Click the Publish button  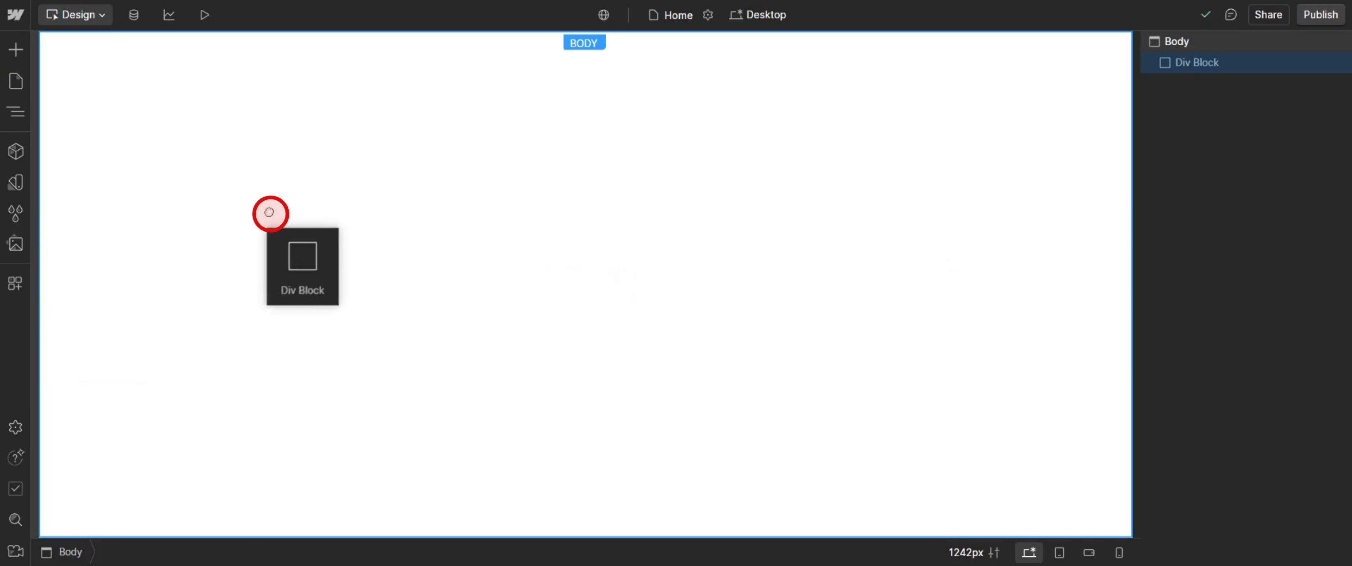[x=1321, y=15]
